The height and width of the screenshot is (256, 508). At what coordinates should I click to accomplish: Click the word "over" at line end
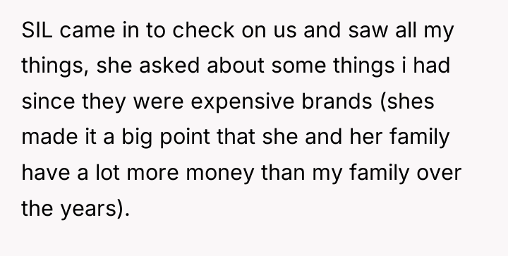point(439,173)
